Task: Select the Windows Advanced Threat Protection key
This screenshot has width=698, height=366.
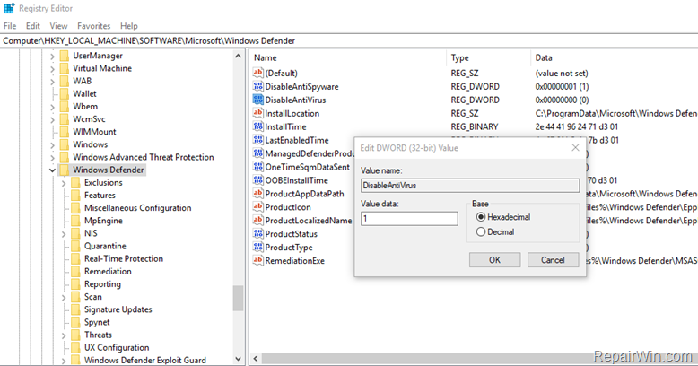Action: point(144,157)
